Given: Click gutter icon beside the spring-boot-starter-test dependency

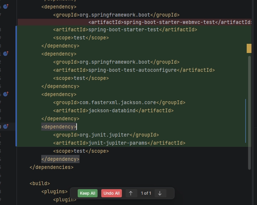Looking at the screenshot, I should (6, 7).
